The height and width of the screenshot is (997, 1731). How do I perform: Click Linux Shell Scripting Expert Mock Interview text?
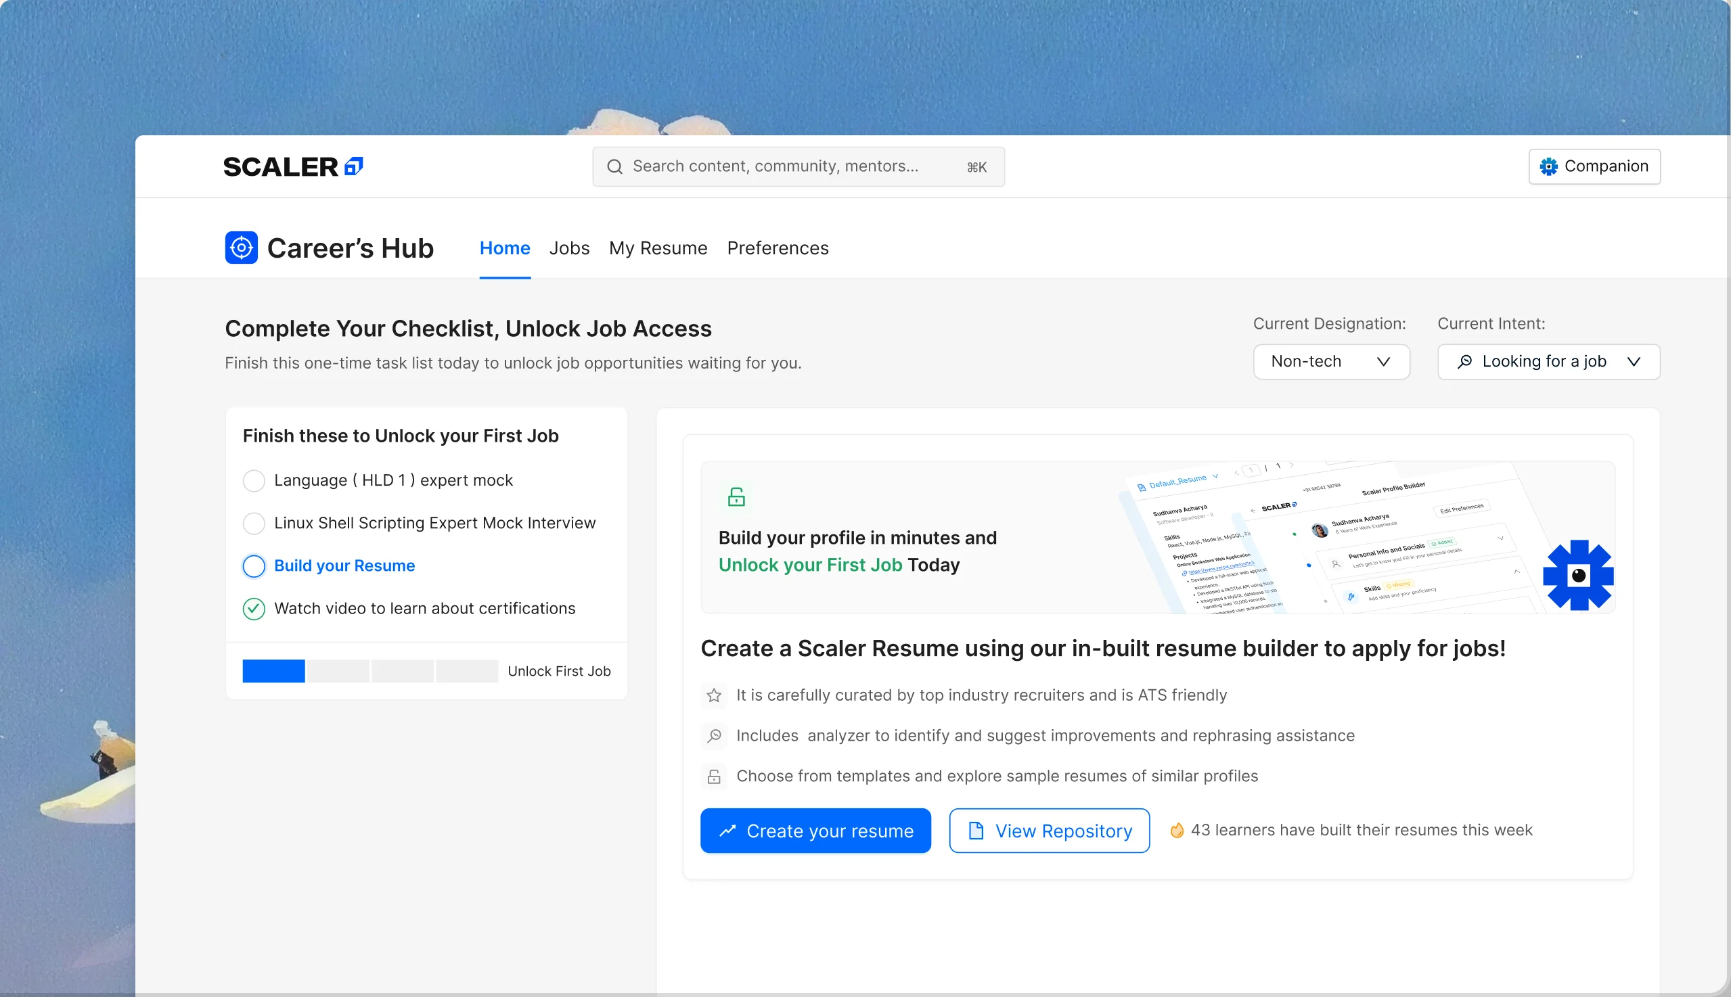(435, 522)
